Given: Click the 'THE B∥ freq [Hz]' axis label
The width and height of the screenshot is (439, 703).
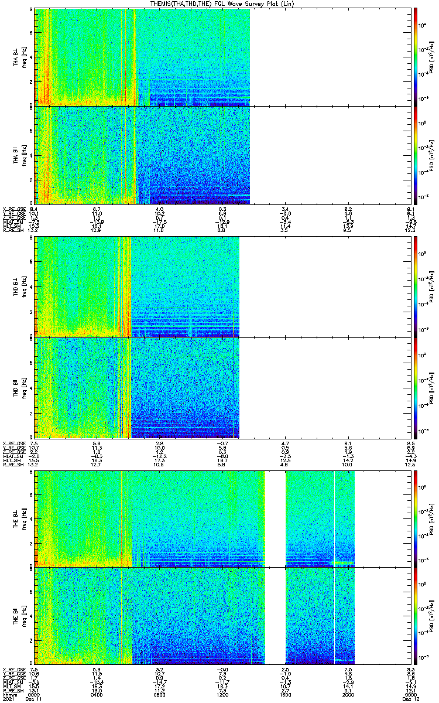Looking at the screenshot, I should click(20, 615).
